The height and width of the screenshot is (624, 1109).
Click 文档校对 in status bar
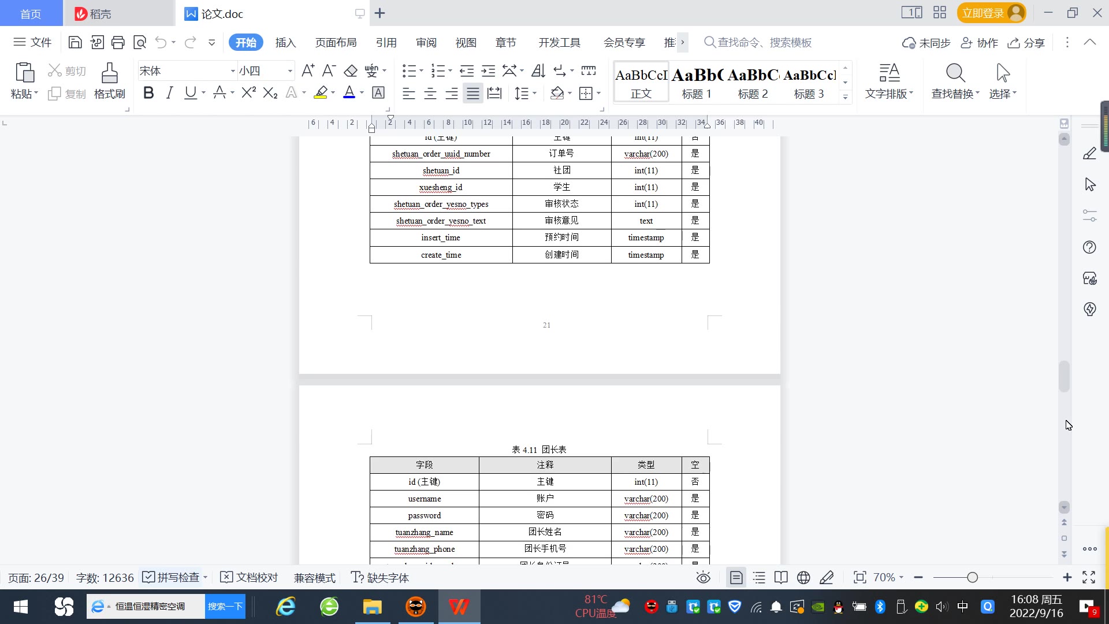pos(250,577)
